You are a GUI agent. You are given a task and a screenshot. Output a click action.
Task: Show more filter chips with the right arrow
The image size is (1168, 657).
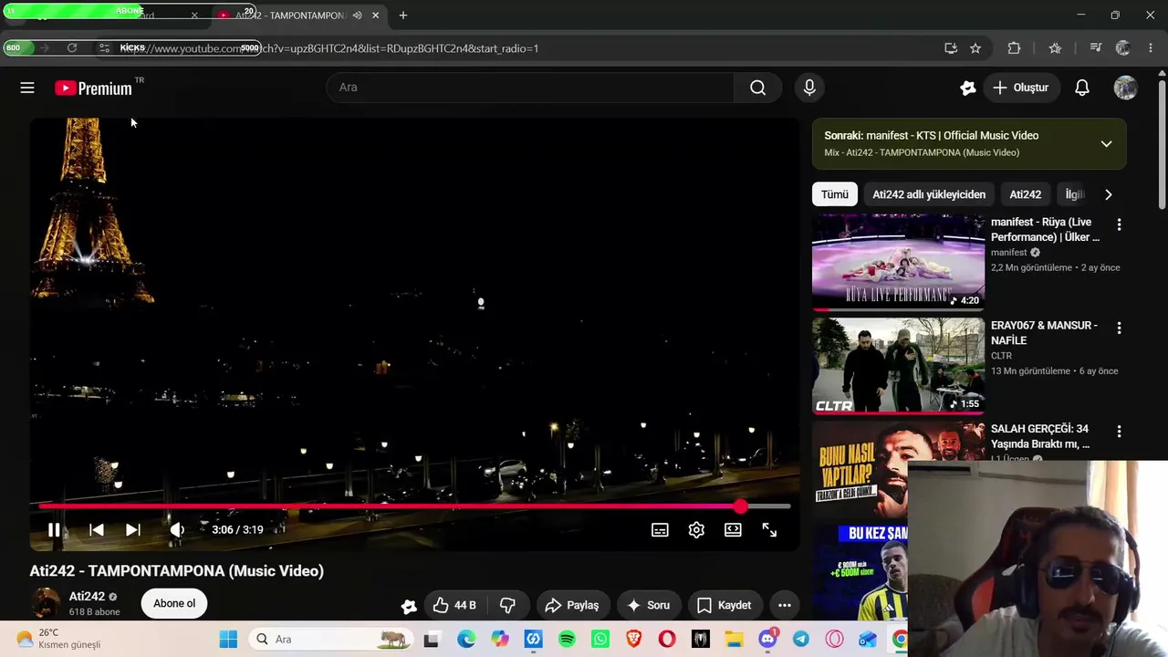pos(1109,194)
